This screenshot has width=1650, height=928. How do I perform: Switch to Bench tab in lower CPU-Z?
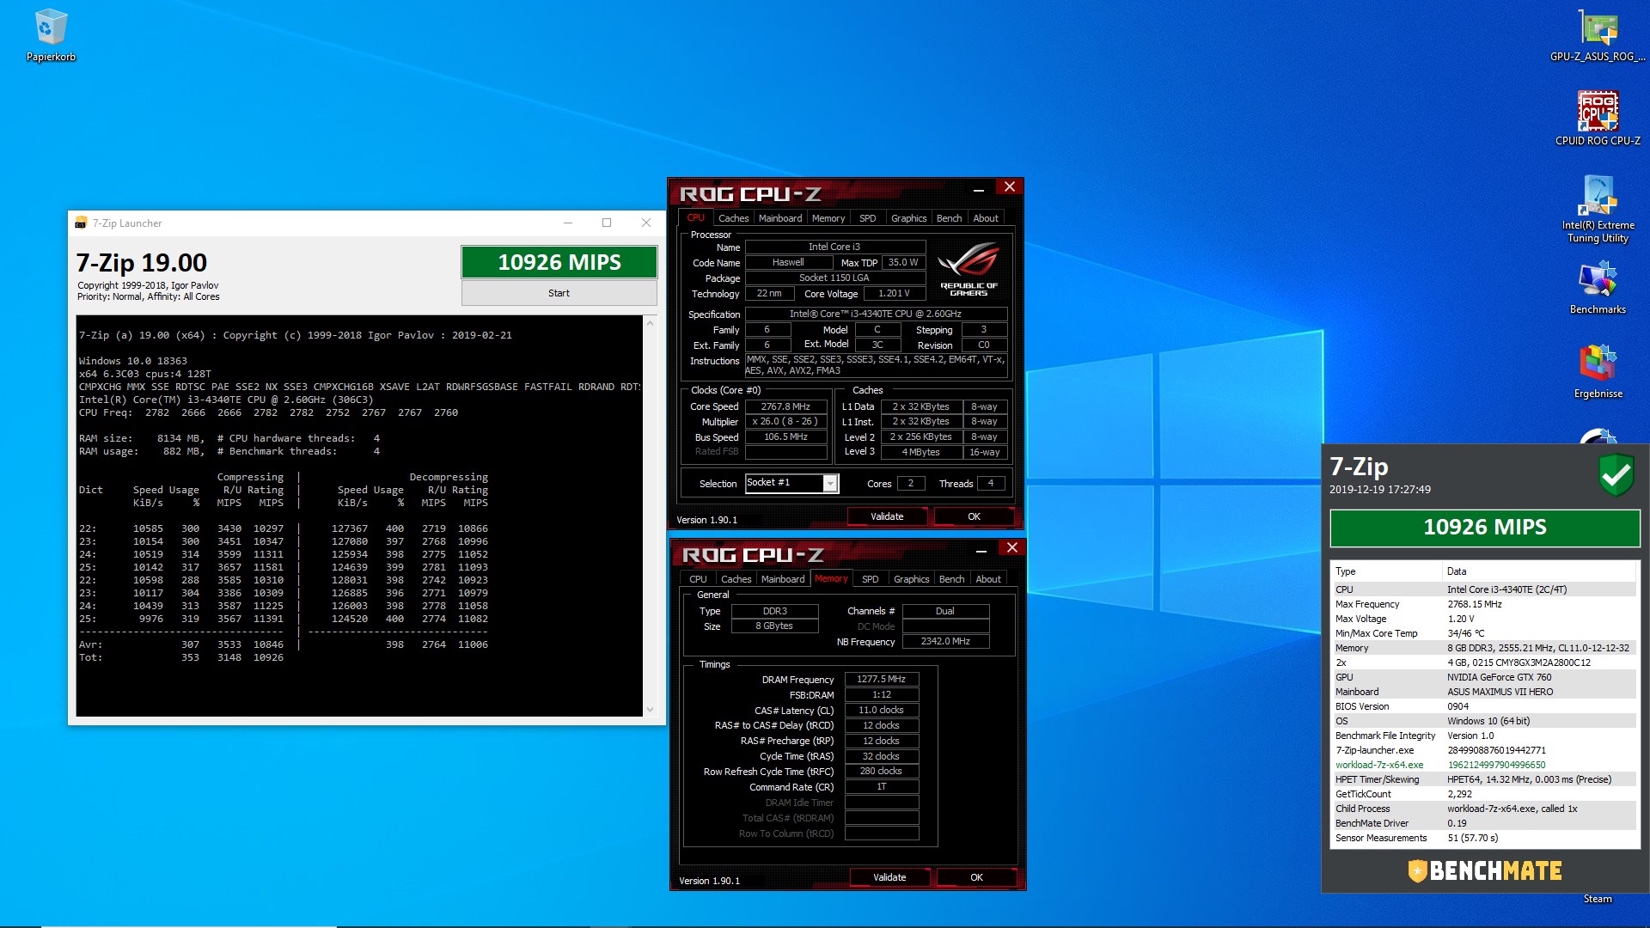pyautogui.click(x=951, y=579)
